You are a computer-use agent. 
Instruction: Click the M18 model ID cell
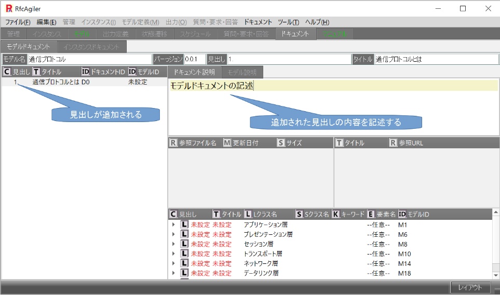click(x=404, y=273)
